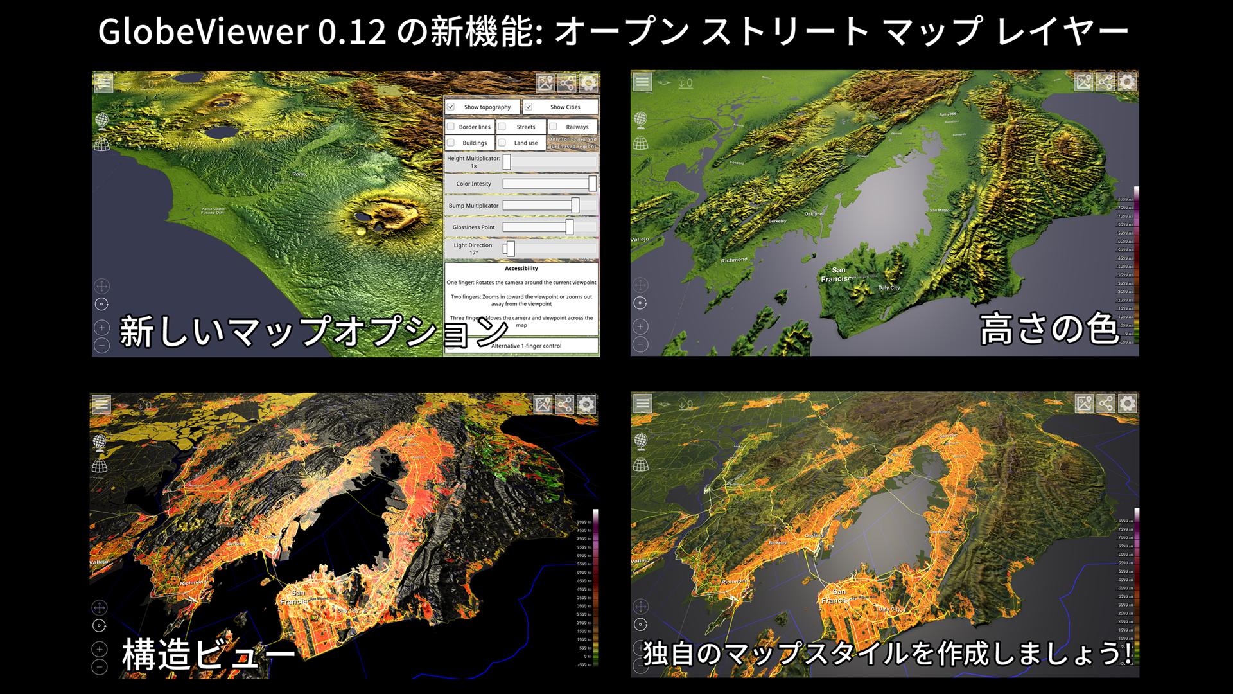Viewport: 1233px width, 694px height.
Task: Select globe view icon in the Rome map screenshot
Action: point(101,120)
